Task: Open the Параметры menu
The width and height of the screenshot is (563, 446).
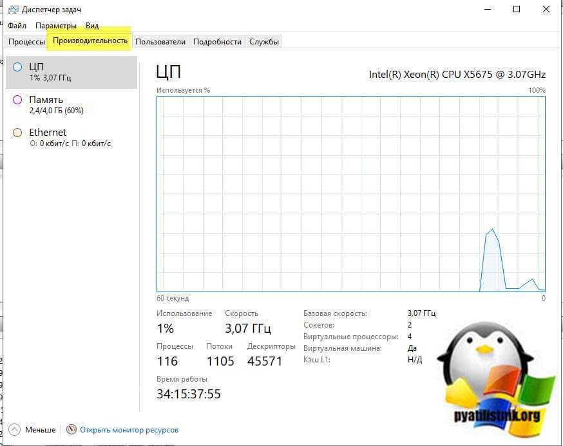Action: pos(56,26)
